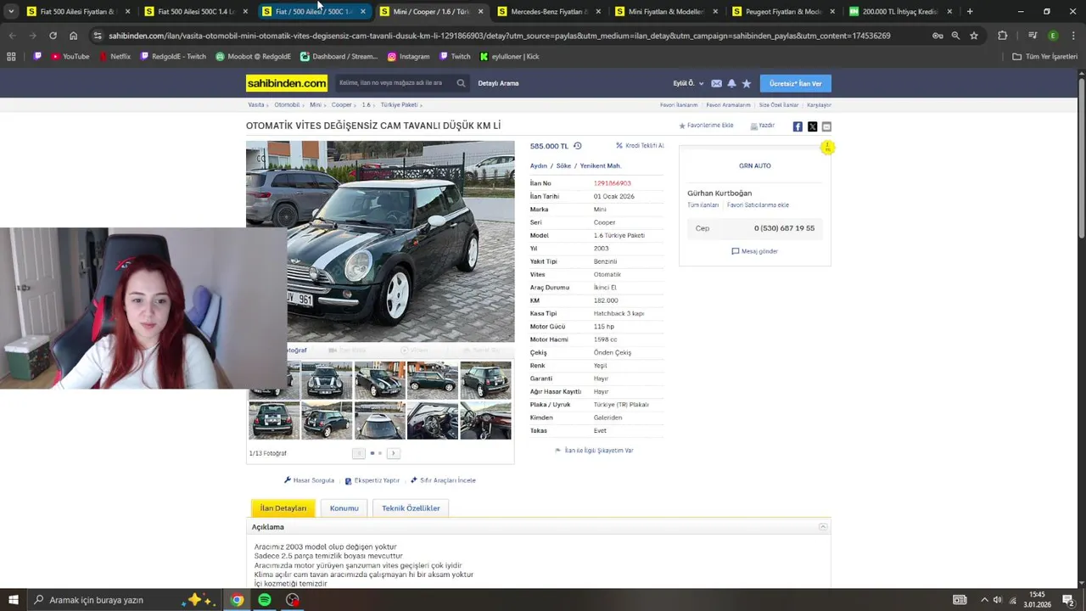1086x611 pixels.
Task: Reload the browser page
Action: click(x=53, y=36)
